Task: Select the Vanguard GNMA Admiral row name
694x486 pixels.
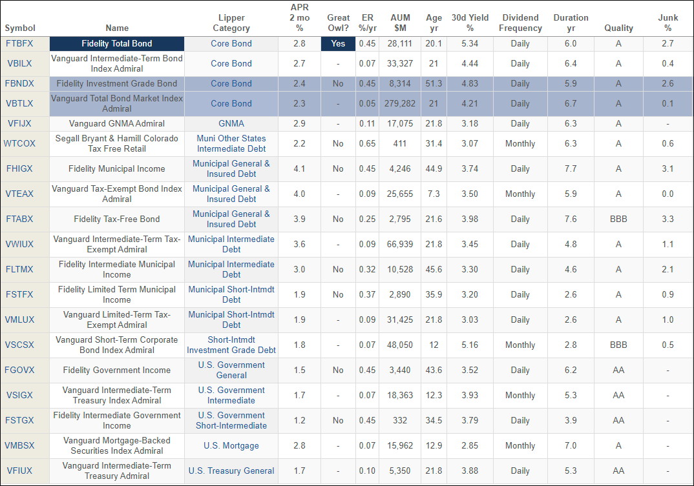Action: click(x=117, y=124)
